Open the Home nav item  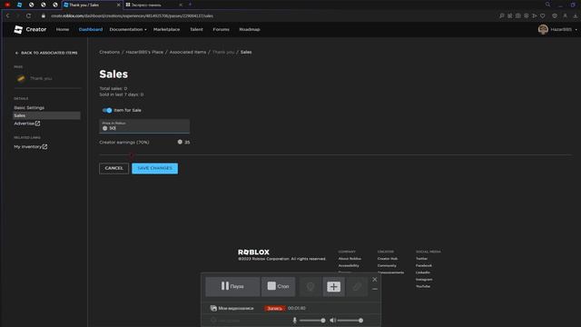point(63,29)
